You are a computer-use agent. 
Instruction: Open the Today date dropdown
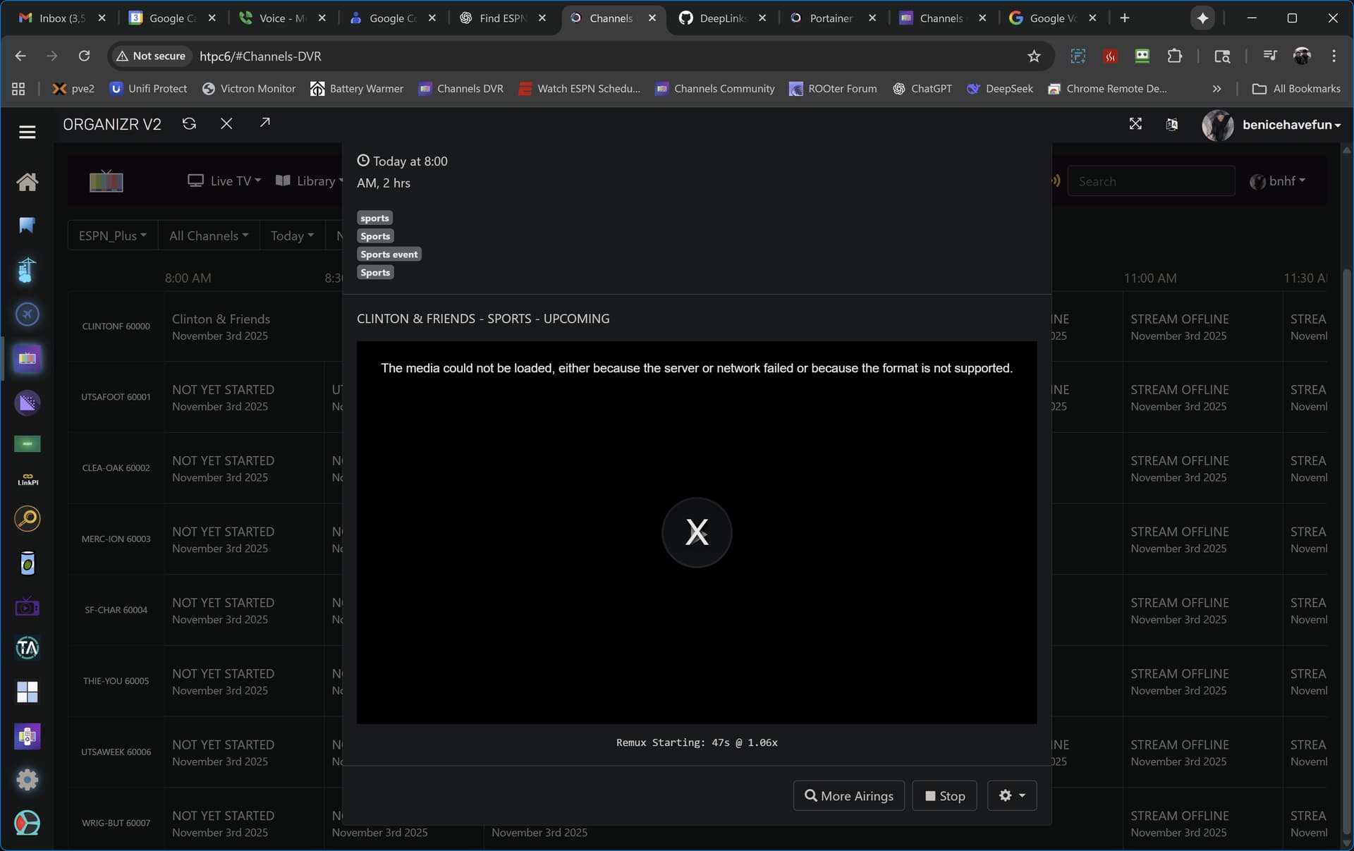click(x=292, y=235)
